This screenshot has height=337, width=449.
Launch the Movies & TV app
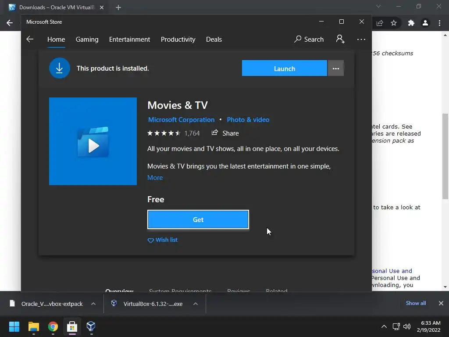click(284, 68)
